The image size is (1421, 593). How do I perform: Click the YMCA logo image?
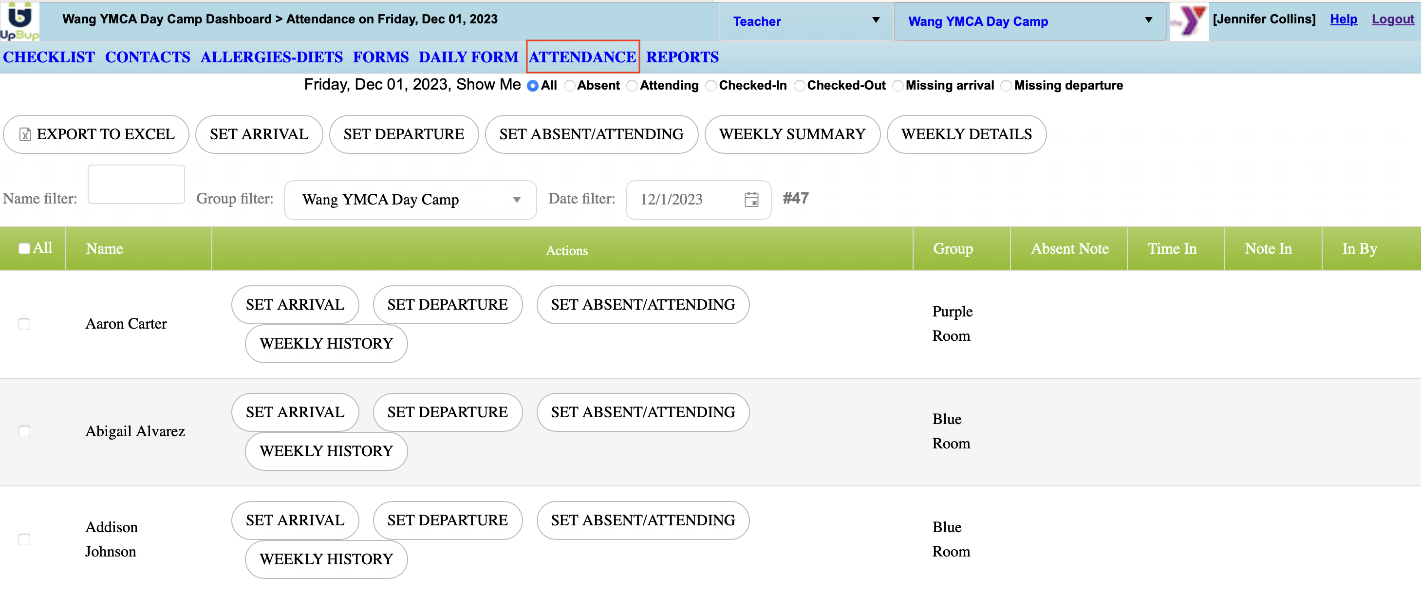[1189, 21]
